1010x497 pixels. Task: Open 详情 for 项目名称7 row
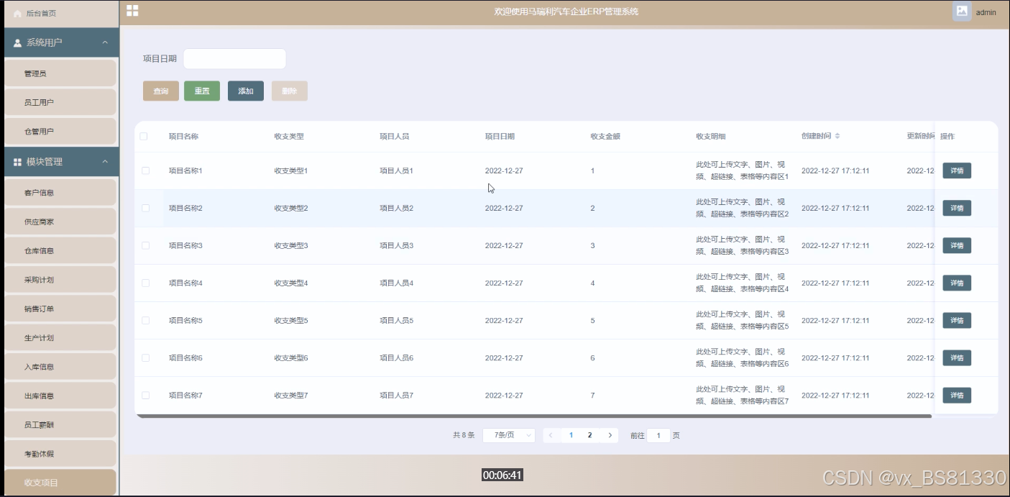click(x=957, y=395)
